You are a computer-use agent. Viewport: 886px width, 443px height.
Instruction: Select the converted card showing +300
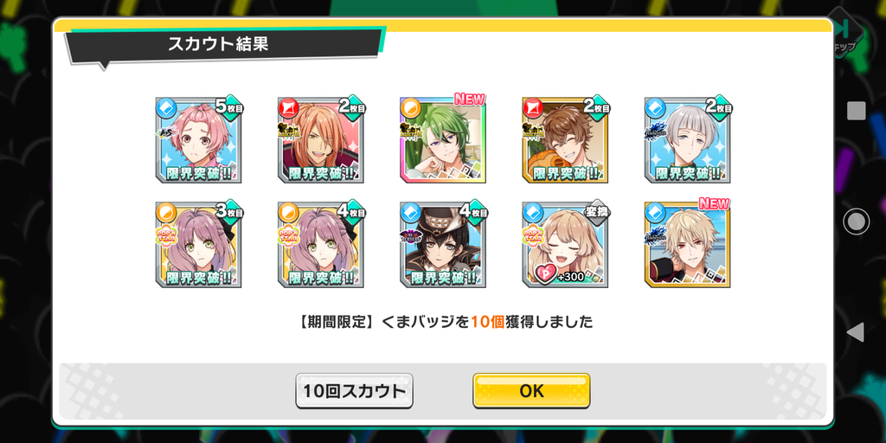pos(565,245)
